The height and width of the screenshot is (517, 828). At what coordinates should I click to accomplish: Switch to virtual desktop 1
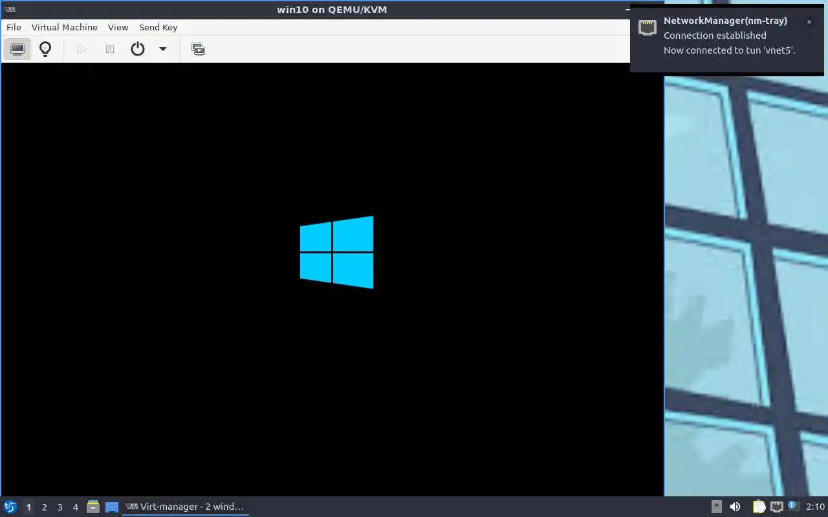tap(28, 507)
